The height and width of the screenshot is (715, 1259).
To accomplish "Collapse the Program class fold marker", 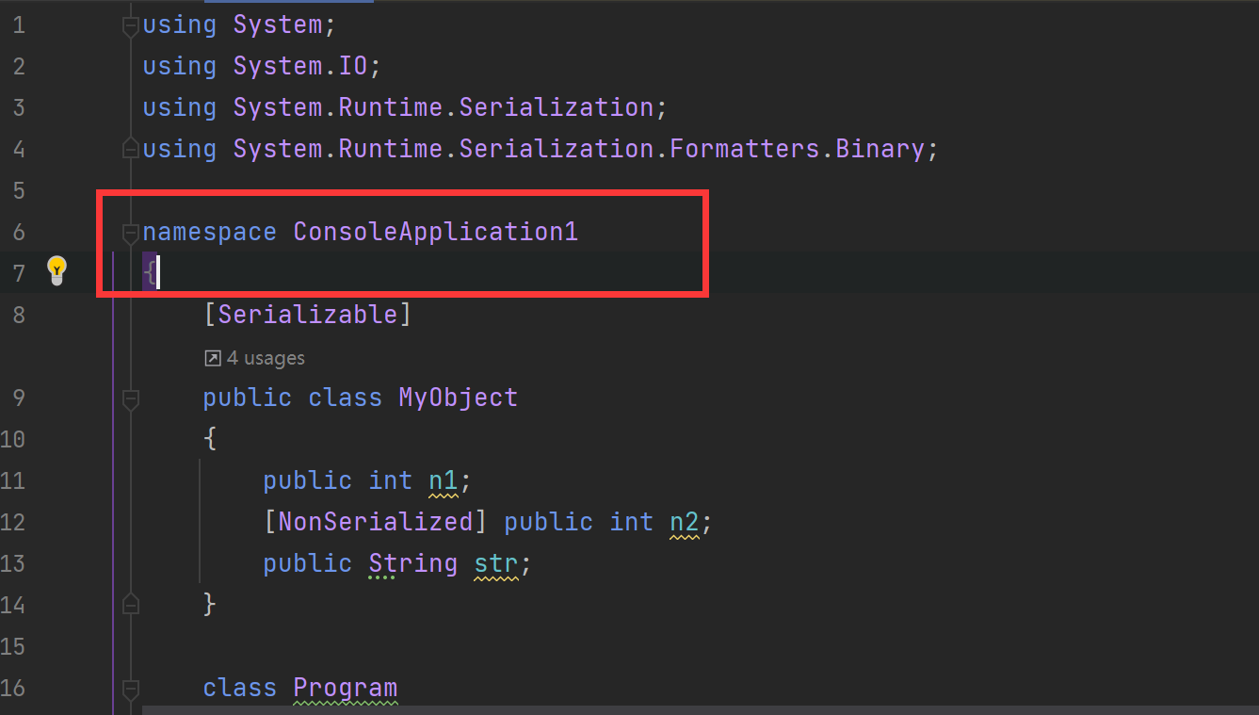I will (x=131, y=690).
